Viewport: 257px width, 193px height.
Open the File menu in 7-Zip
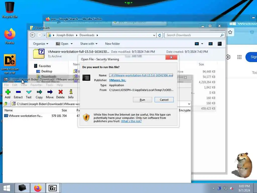(7, 85)
